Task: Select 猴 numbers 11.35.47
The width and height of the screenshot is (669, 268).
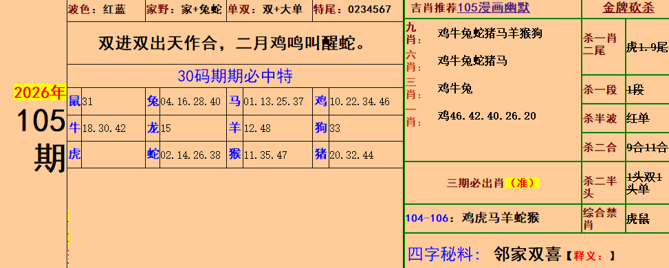Action: [265, 155]
